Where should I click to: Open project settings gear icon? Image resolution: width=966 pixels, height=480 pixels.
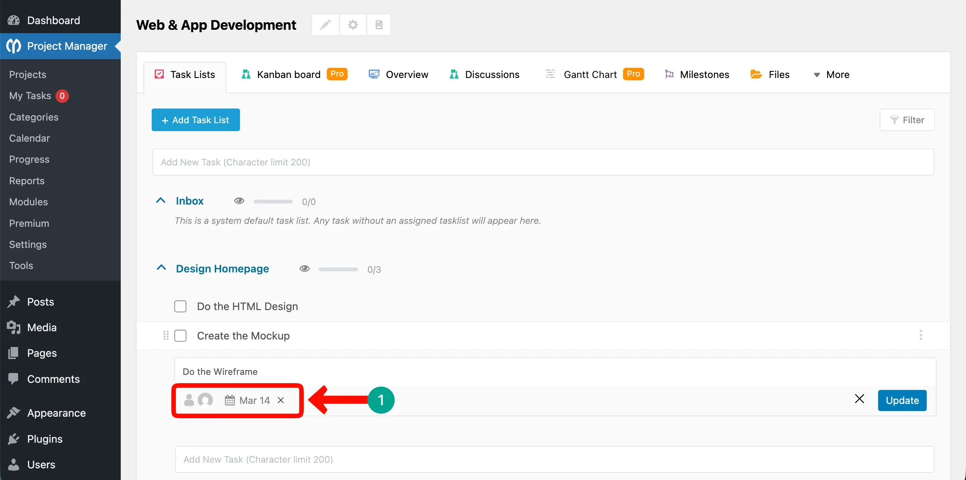pos(352,24)
